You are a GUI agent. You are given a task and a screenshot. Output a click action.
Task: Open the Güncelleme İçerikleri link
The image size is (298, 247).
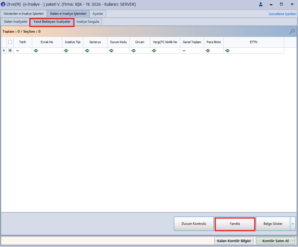click(282, 14)
